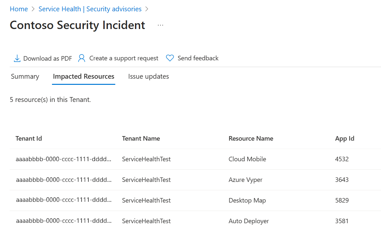The width and height of the screenshot is (381, 239).
Task: Click the Send feedback button label
Action: pos(198,58)
